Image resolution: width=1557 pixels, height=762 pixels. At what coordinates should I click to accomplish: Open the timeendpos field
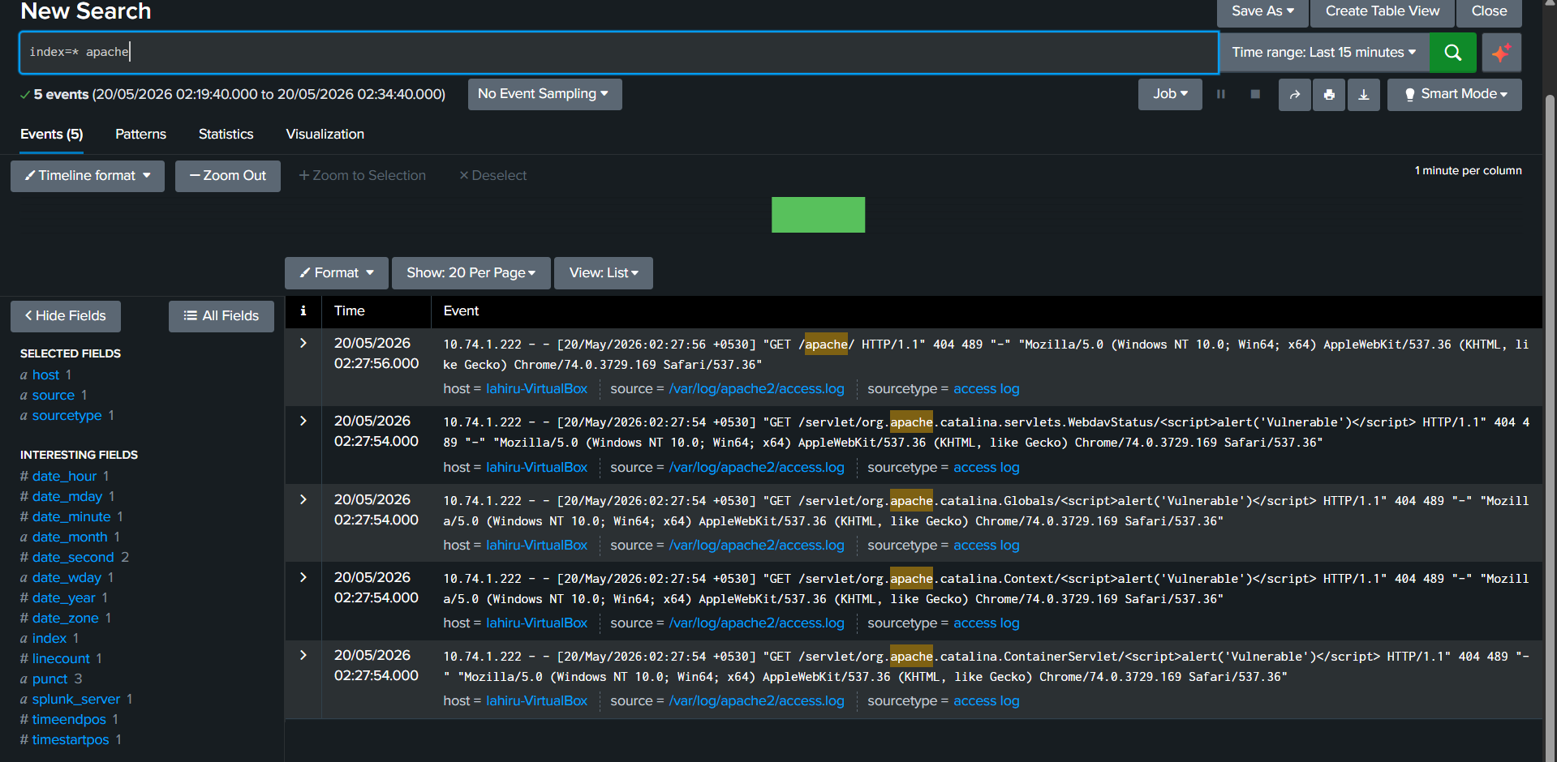coord(69,720)
